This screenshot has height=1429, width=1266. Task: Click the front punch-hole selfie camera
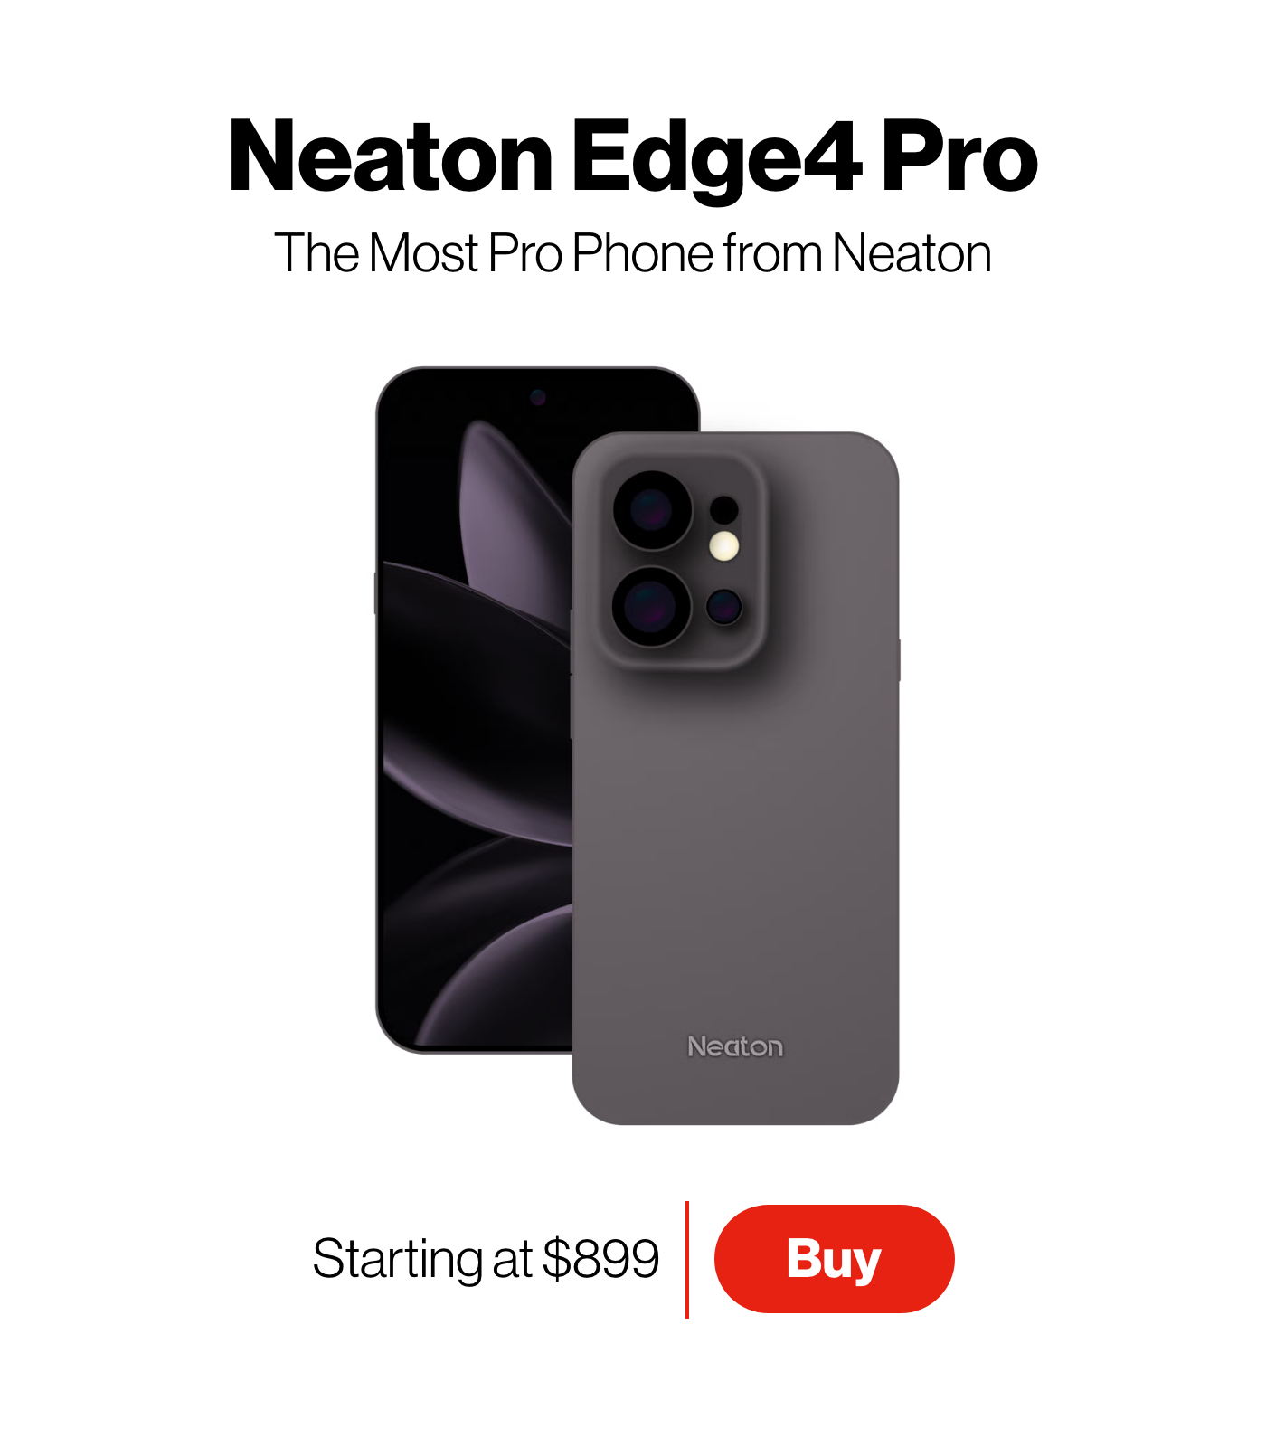point(538,397)
